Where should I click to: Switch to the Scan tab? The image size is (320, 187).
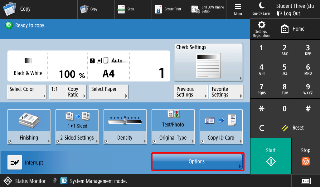[127, 9]
